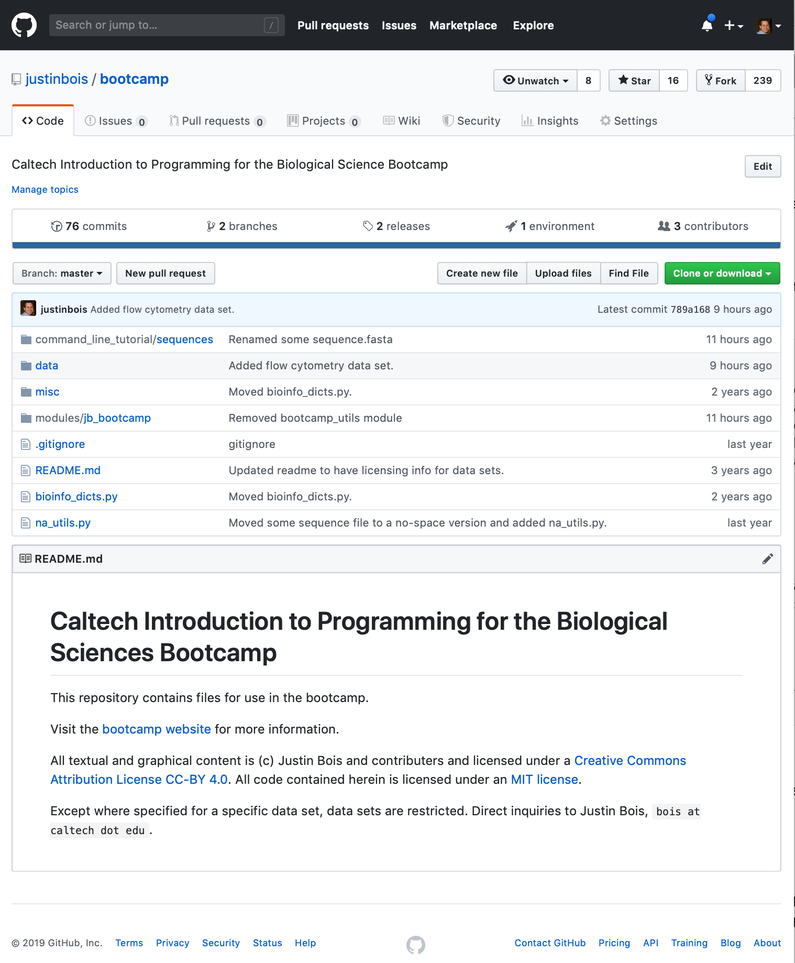Open the .gitignore file
The height and width of the screenshot is (963, 795).
pyautogui.click(x=60, y=444)
